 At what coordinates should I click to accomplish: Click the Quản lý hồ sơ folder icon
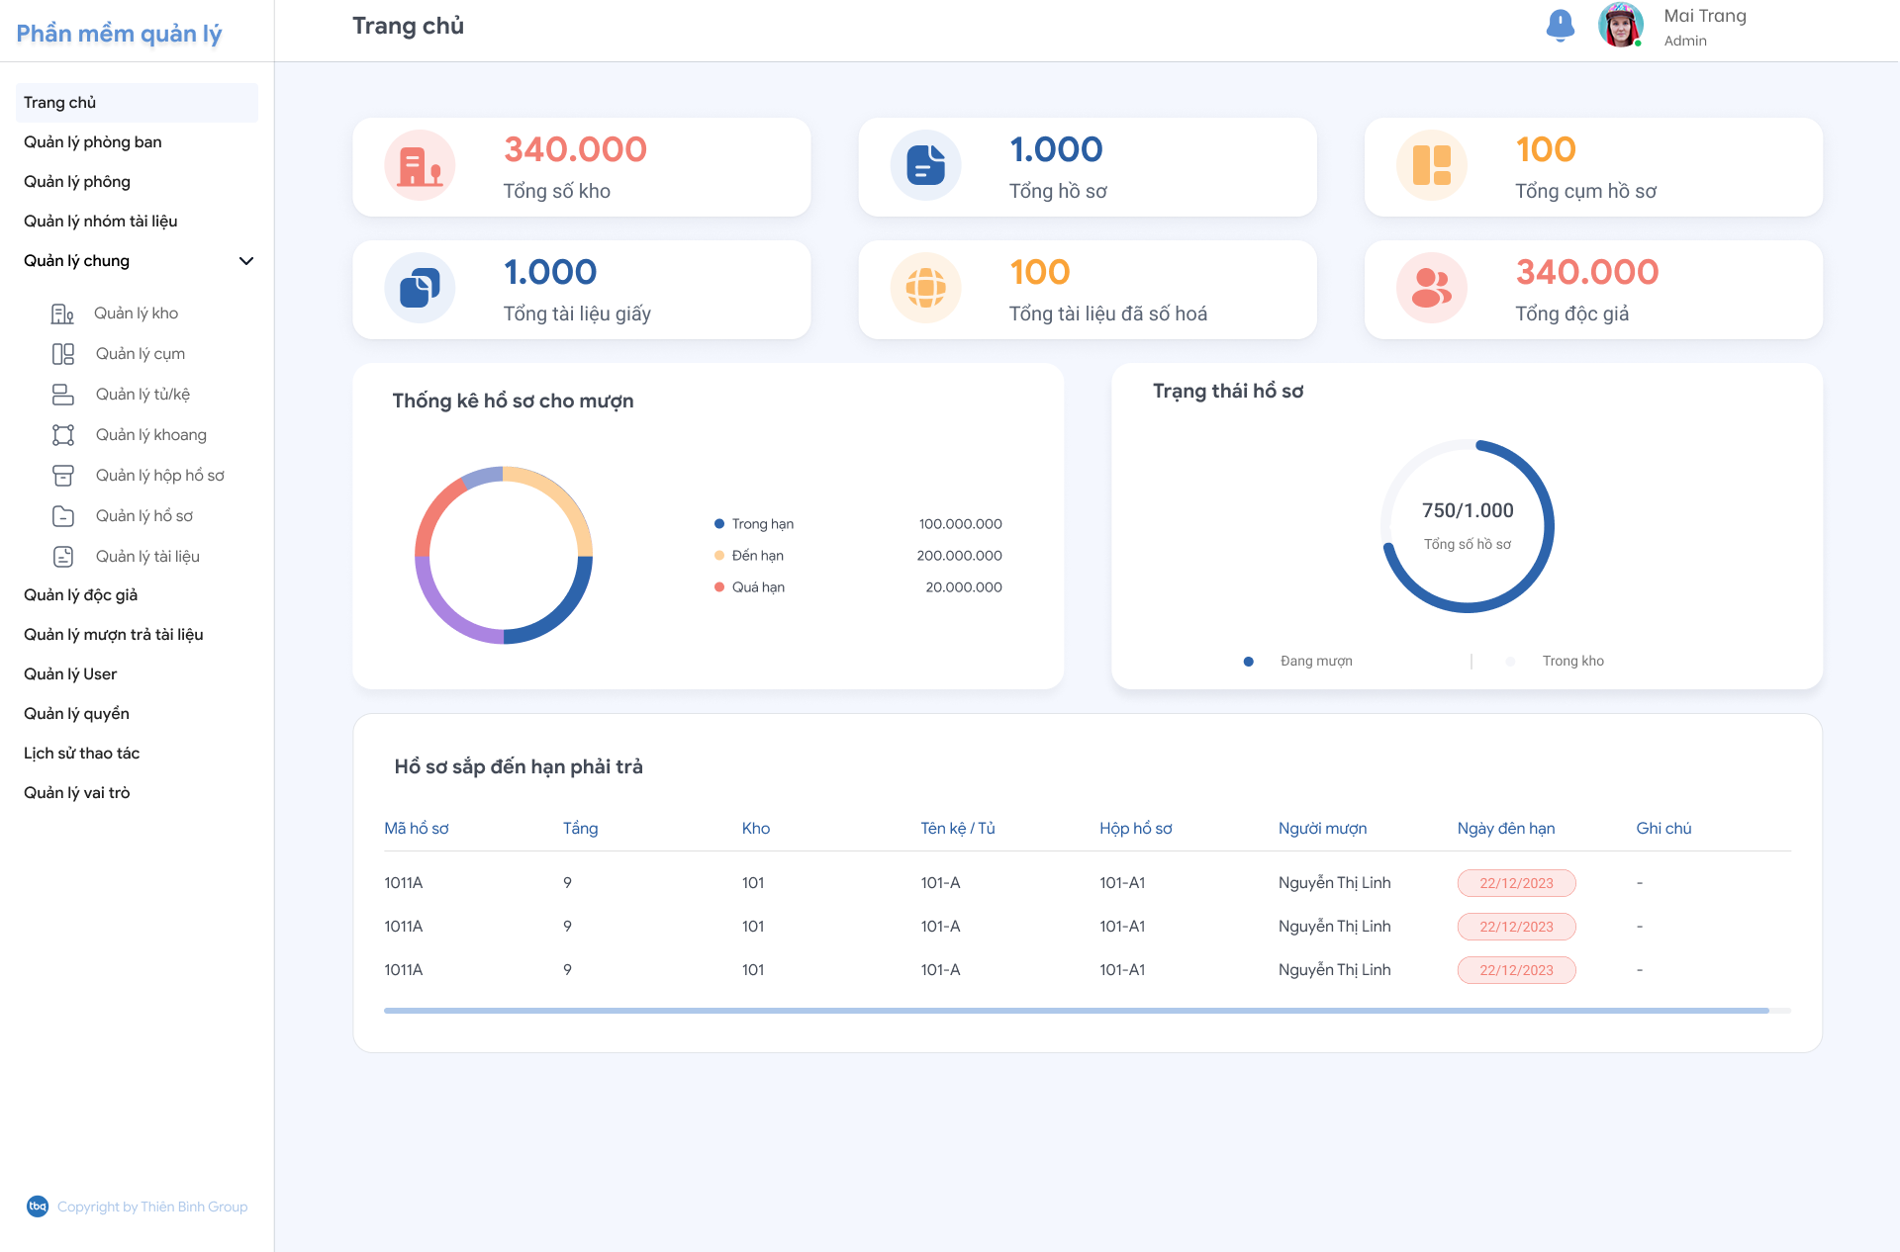[63, 515]
